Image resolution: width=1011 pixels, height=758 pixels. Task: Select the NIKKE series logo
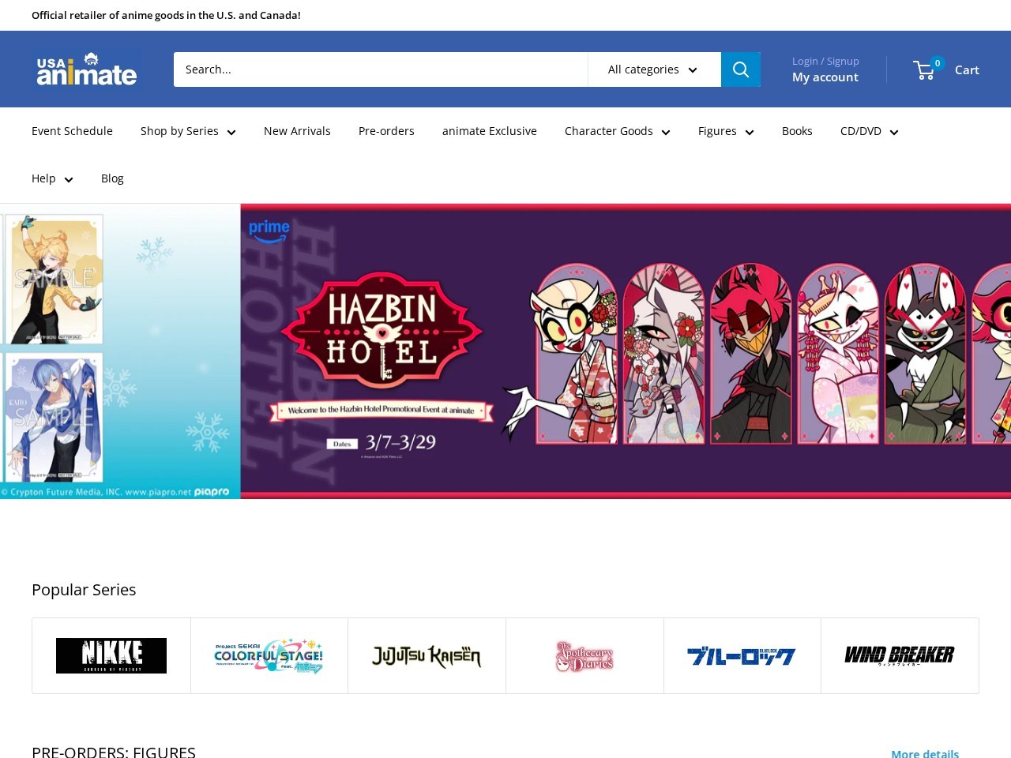(111, 655)
